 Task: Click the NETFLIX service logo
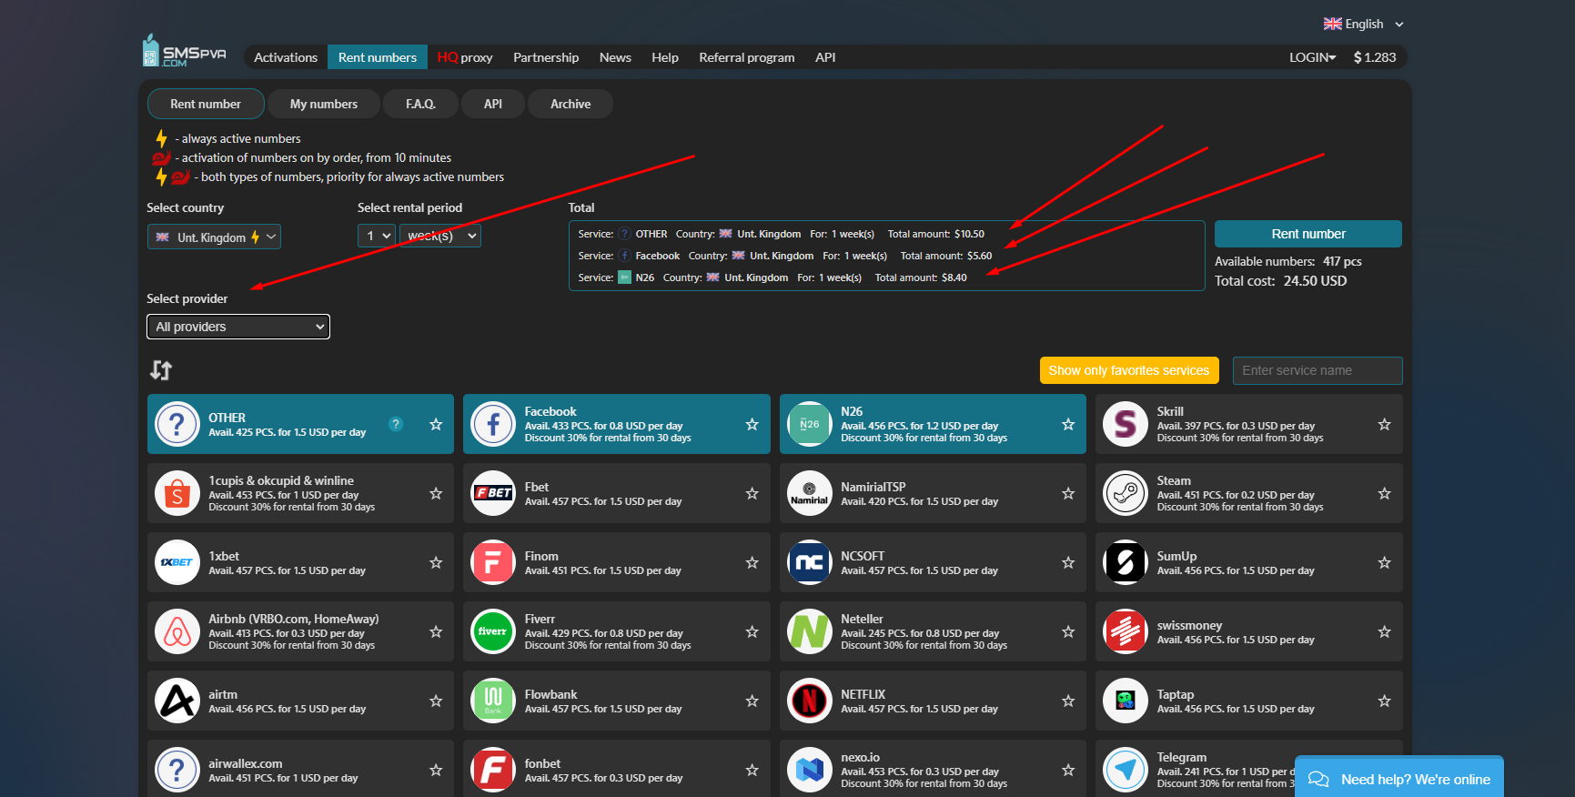(810, 701)
